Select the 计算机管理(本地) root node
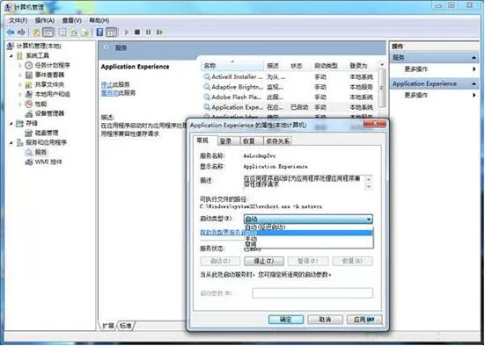Image resolution: width=485 pixels, height=346 pixels. 39,46
